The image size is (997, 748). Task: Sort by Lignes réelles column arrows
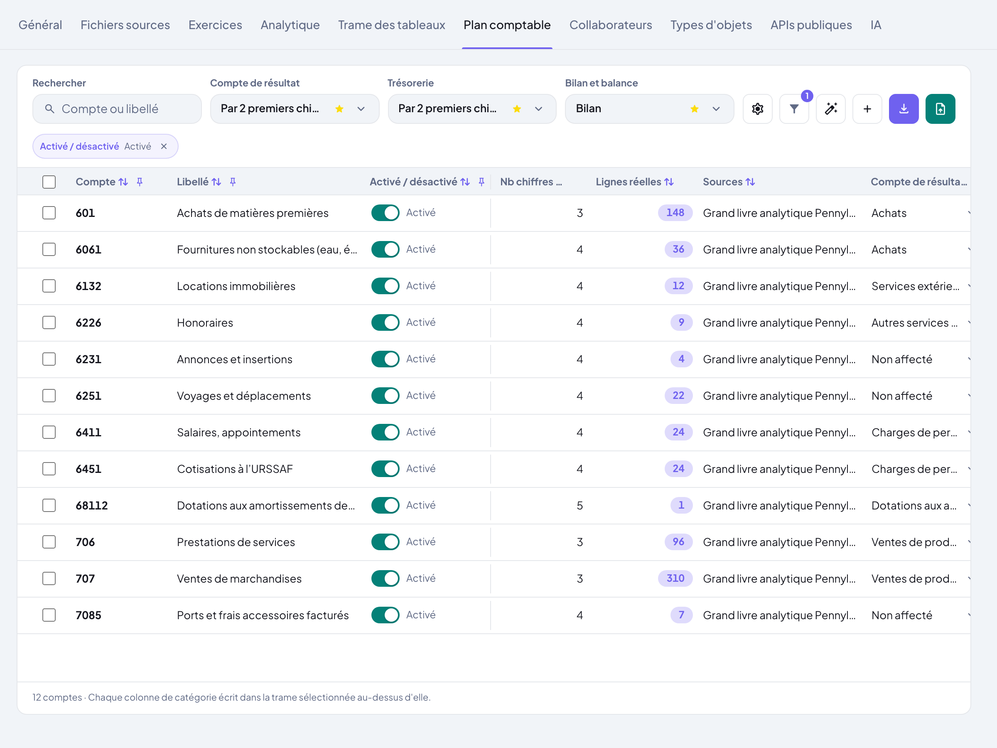[x=669, y=182]
